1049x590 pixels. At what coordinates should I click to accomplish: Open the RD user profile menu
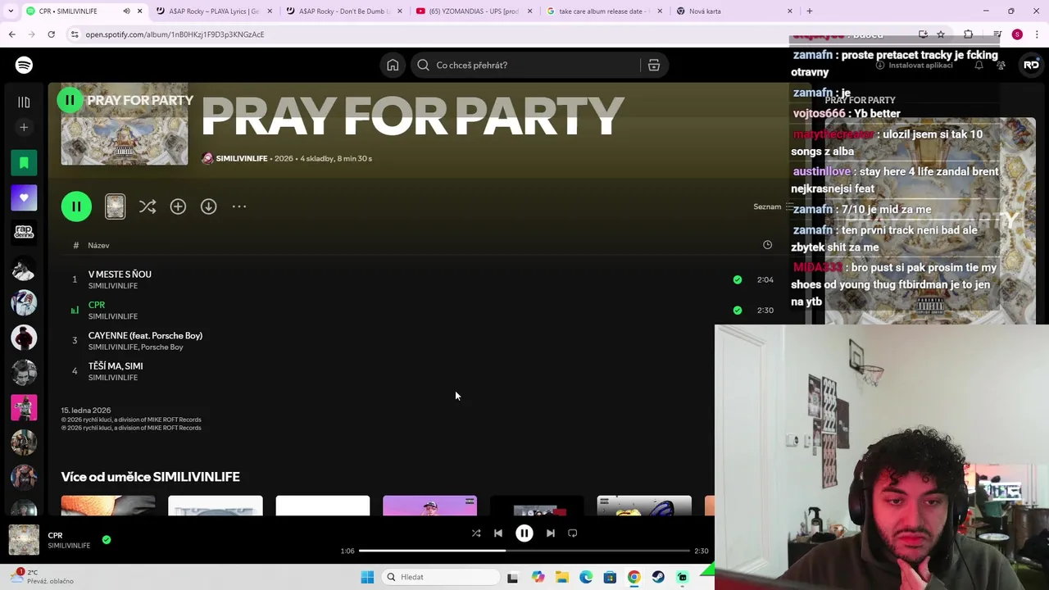(1031, 65)
